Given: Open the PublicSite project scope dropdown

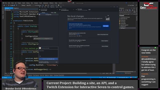Looking at the screenshot, I should (8, 10).
